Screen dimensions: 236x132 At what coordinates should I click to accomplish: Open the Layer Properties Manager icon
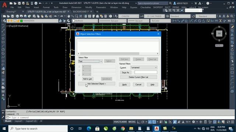(x=4, y=21)
